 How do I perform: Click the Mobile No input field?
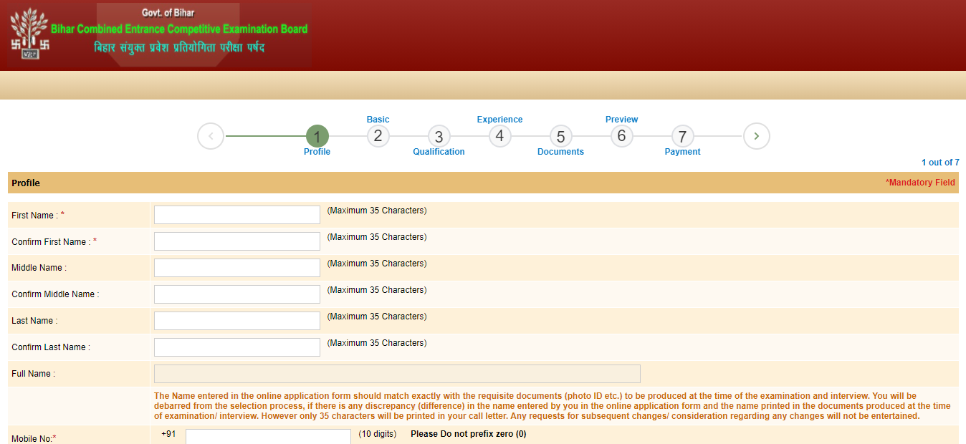pos(268,436)
